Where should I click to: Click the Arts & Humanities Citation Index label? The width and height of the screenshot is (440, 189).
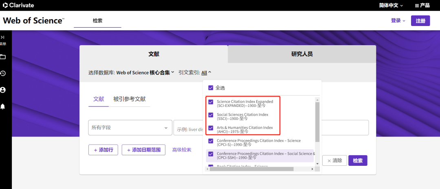point(245,129)
